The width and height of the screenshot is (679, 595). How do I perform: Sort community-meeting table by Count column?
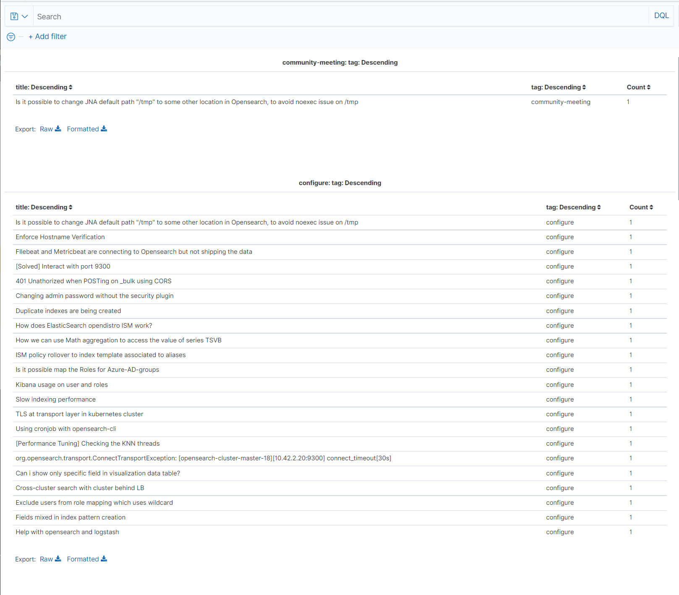coord(638,87)
